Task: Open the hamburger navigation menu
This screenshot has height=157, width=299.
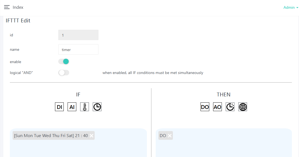Action: coord(7,7)
